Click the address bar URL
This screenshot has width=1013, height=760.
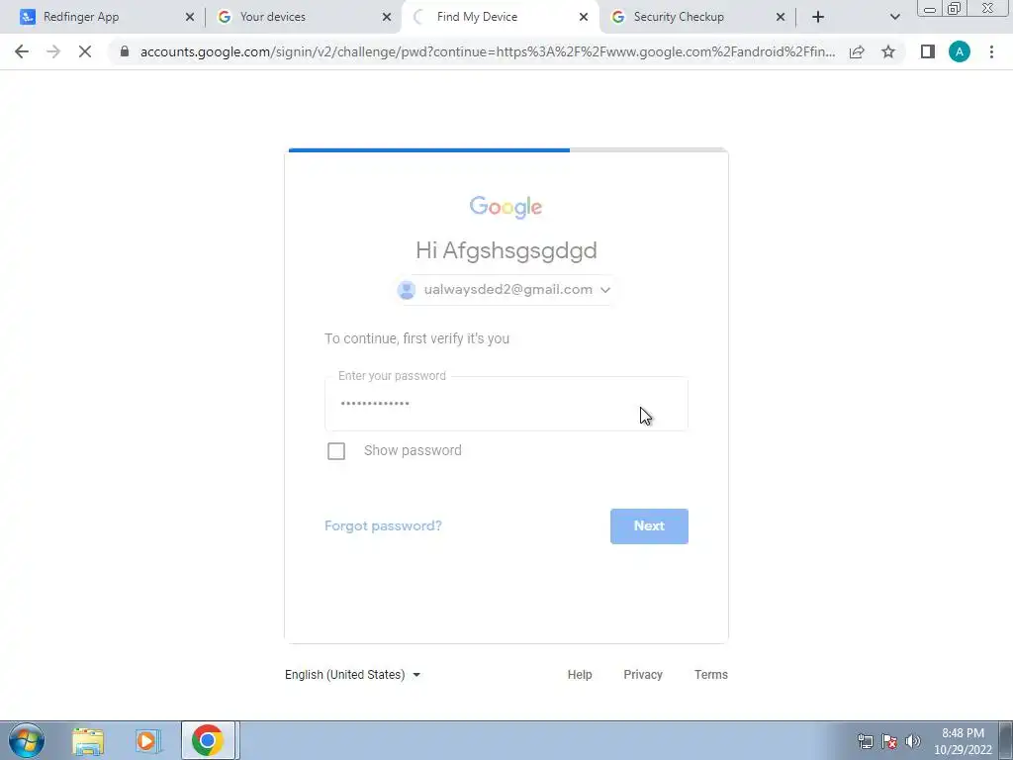pyautogui.click(x=487, y=51)
